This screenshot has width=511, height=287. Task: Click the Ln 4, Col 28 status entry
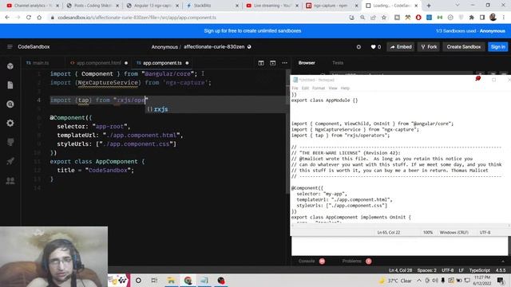pos(400,270)
